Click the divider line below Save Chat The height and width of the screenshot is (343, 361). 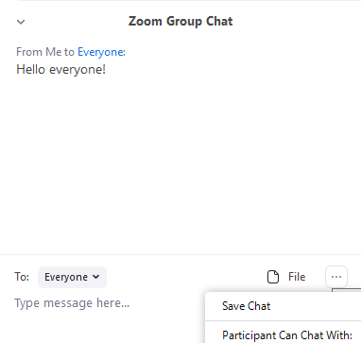click(x=284, y=321)
